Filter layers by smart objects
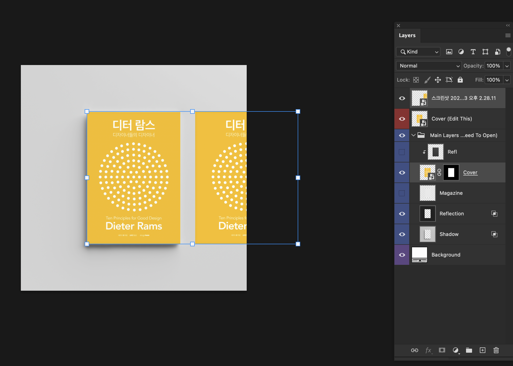 [x=497, y=52]
